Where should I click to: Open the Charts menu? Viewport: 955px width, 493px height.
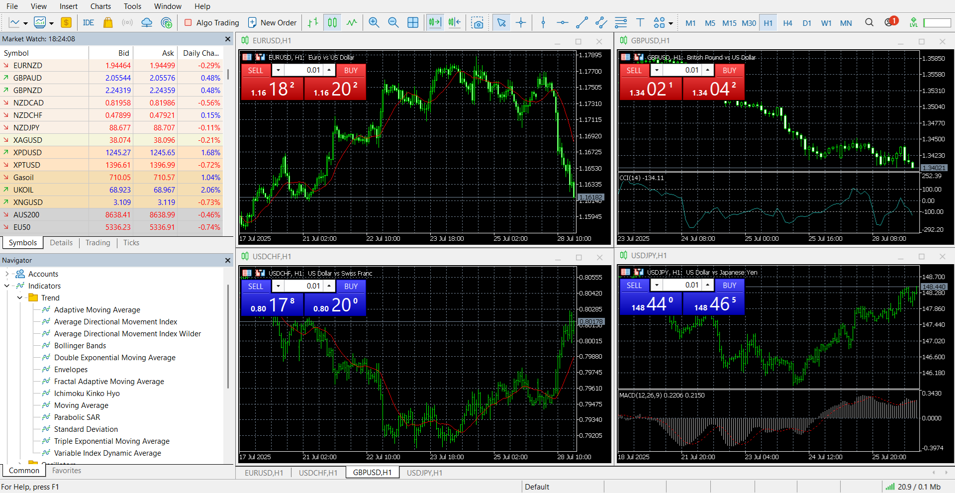(100, 6)
